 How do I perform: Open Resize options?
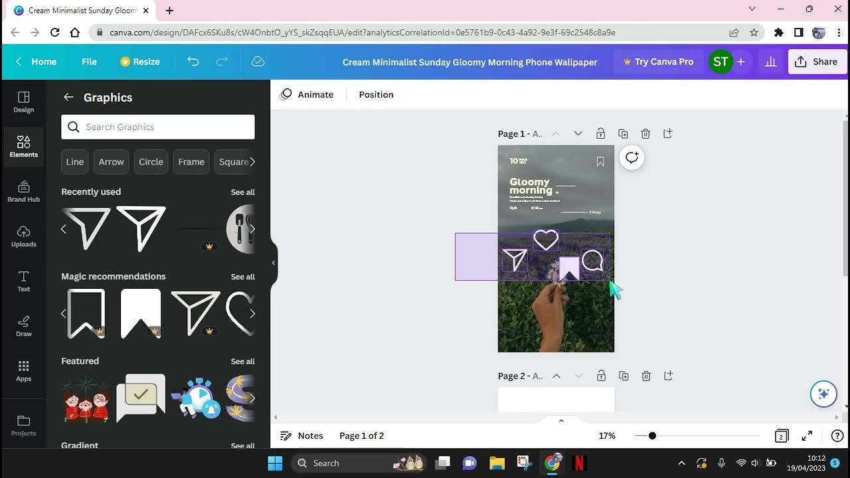coord(140,62)
